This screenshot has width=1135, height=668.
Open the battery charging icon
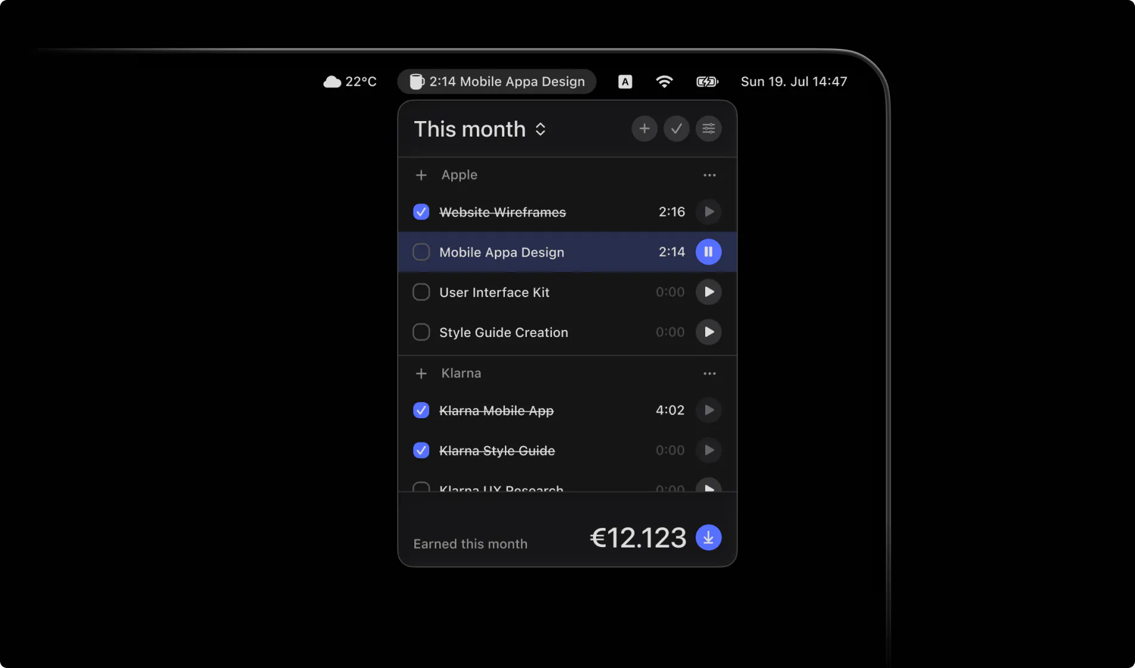[x=708, y=82]
